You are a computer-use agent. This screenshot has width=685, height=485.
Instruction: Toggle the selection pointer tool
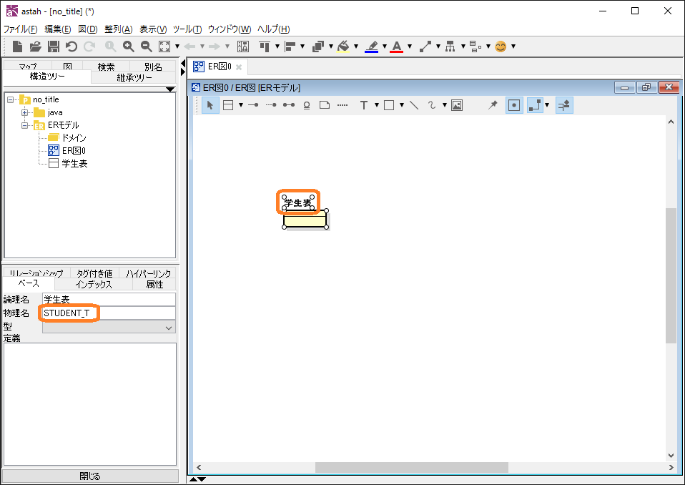click(x=210, y=105)
